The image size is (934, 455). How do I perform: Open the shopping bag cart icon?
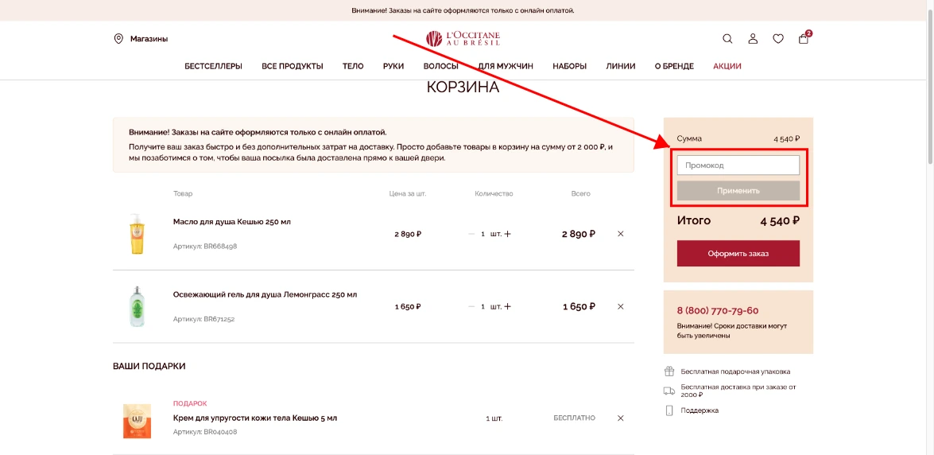click(x=804, y=39)
